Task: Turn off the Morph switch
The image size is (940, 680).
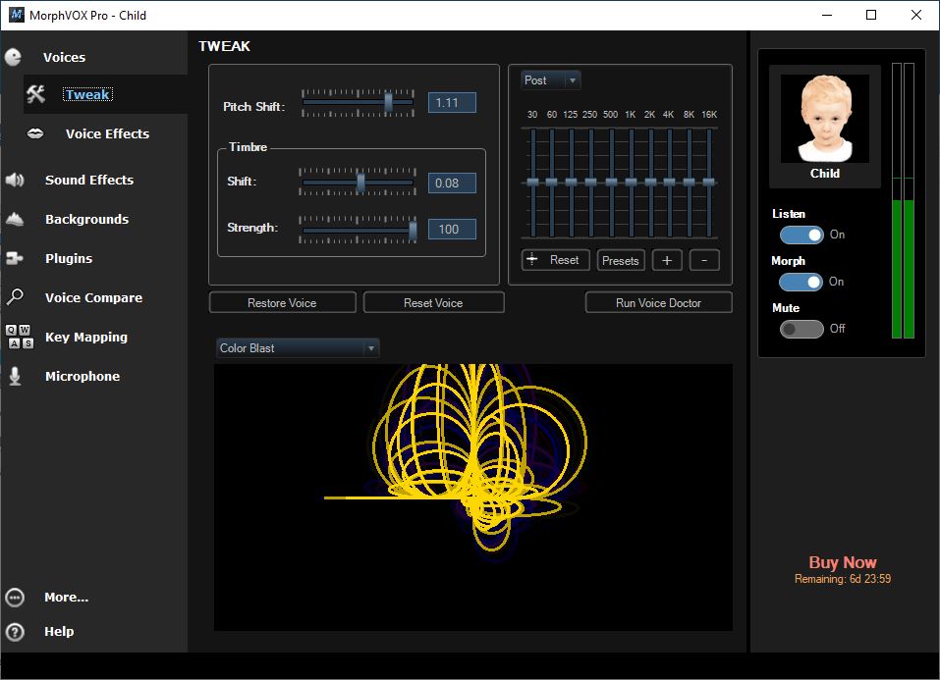Action: (x=801, y=282)
